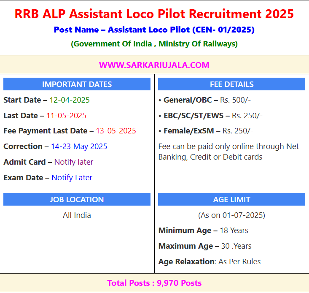This screenshot has height=293, width=309.
Task: Click the Fee Payment Last Date 13-05-2025
Action: tap(116, 131)
